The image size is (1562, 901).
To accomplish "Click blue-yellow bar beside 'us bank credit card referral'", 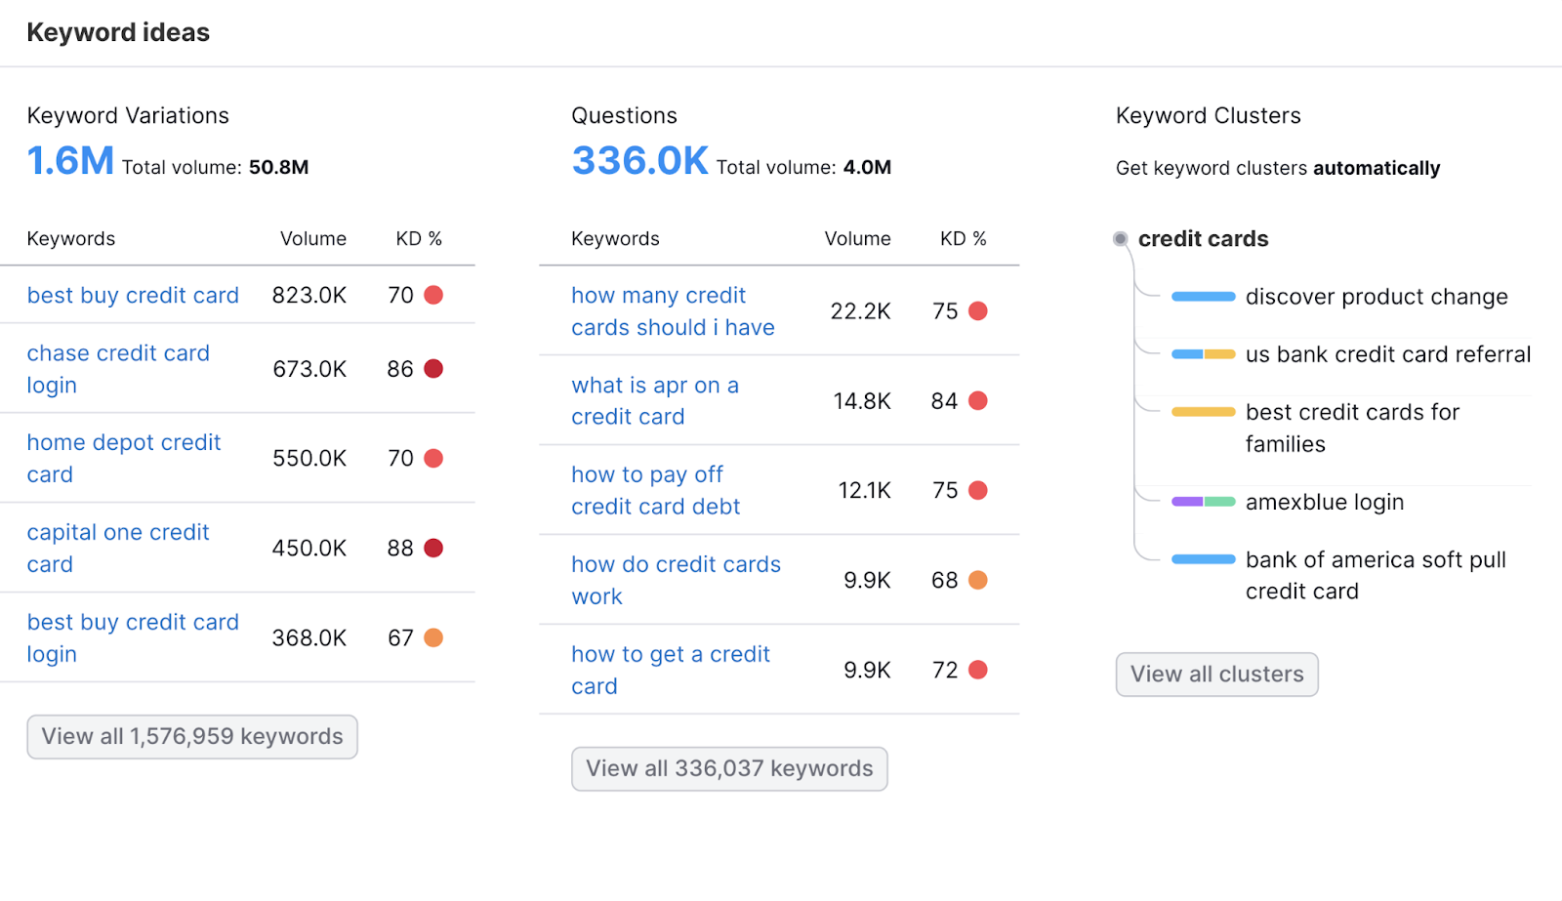I will tap(1203, 354).
